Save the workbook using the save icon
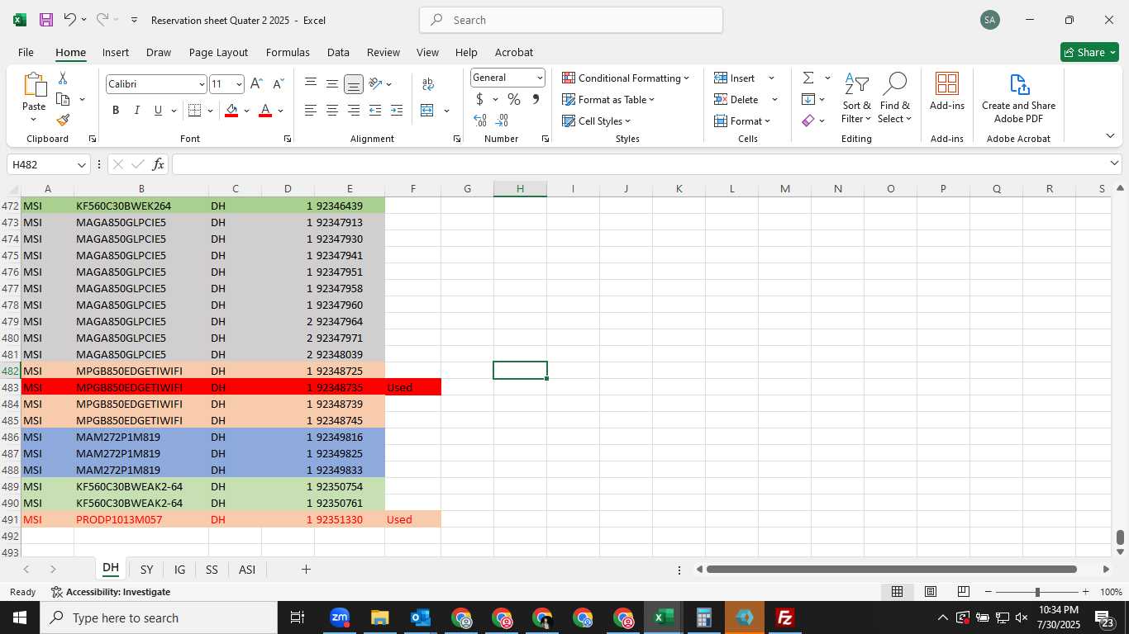Viewport: 1129px width, 634px height. point(46,20)
